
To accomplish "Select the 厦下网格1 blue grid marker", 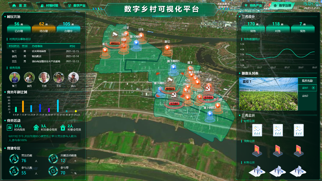I will (173, 67).
